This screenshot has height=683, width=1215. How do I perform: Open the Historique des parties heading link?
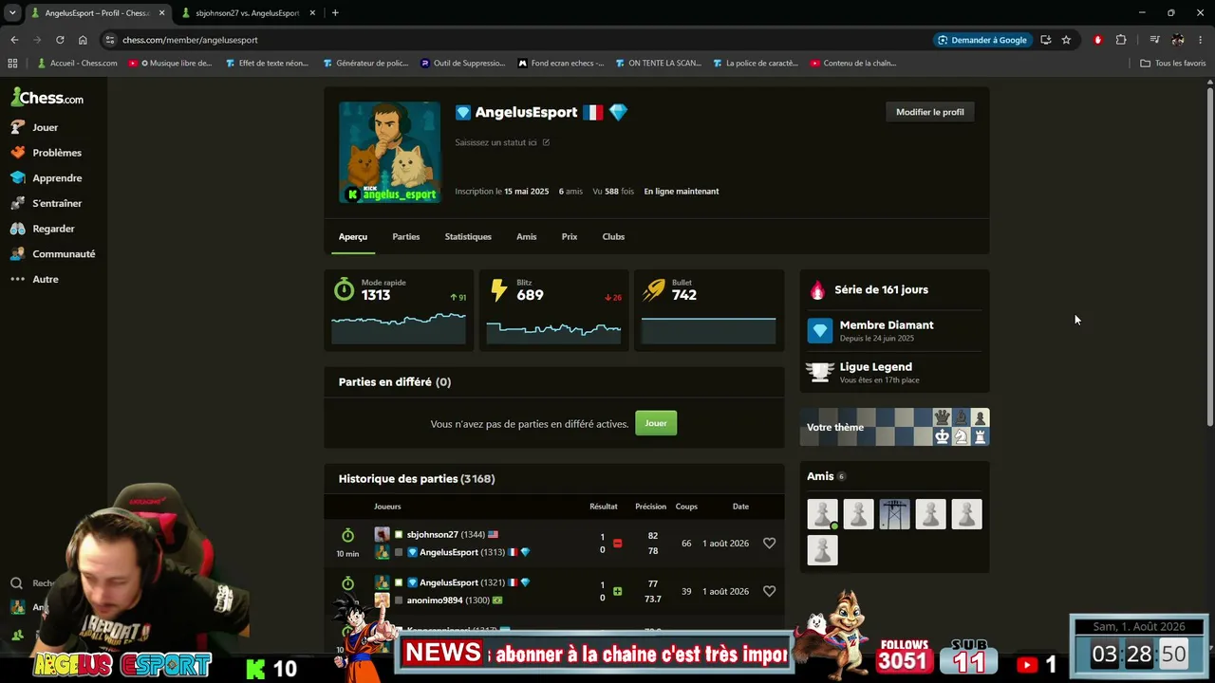(x=417, y=479)
